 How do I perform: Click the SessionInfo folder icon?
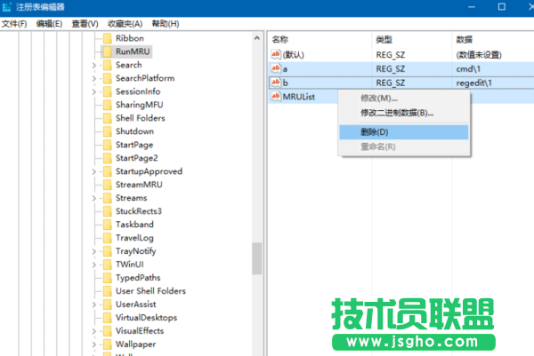coord(108,91)
